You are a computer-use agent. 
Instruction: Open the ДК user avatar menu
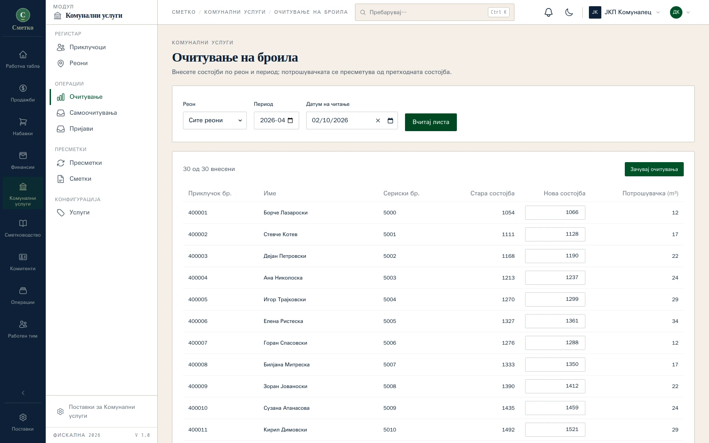coord(680,12)
